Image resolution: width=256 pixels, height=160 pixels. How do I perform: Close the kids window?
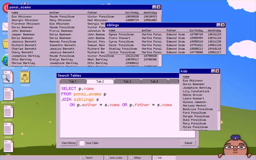click(218, 71)
